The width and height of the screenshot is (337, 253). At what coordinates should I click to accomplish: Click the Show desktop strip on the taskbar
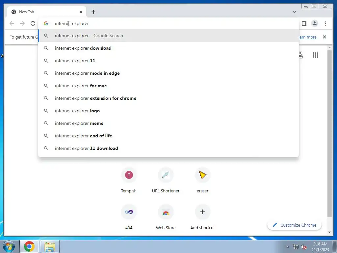[x=335, y=246]
